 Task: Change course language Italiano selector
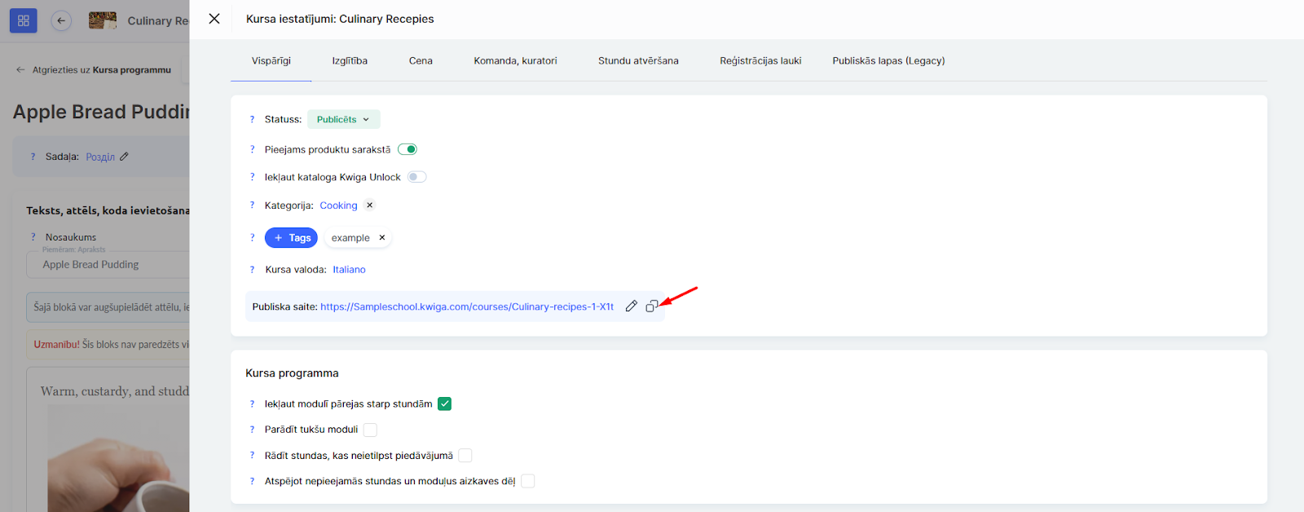349,270
